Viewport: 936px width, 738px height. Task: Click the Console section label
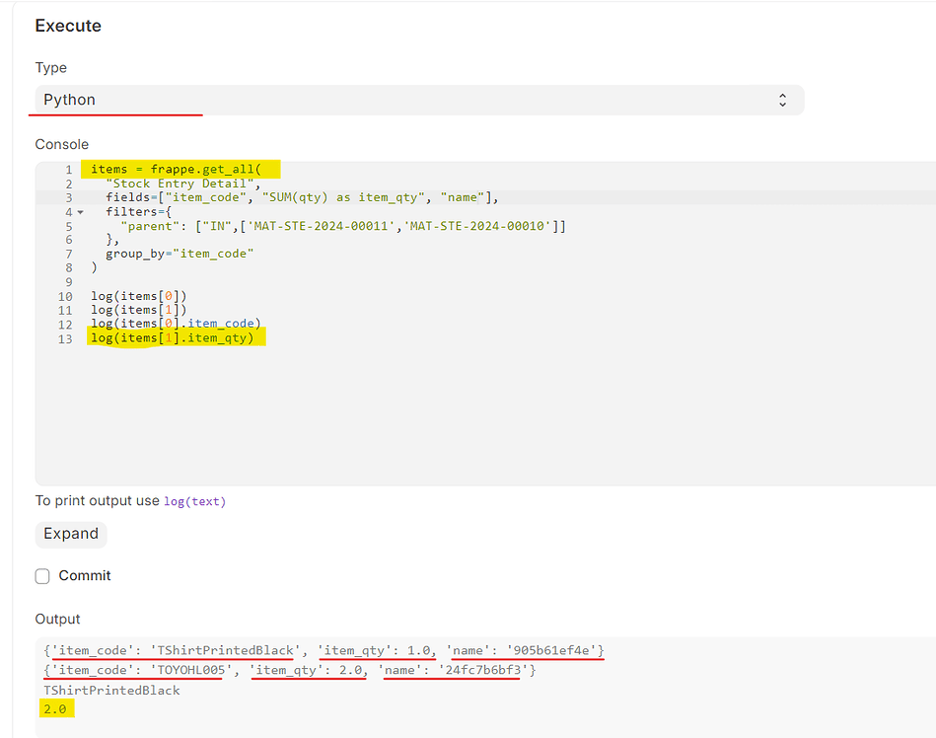(61, 144)
